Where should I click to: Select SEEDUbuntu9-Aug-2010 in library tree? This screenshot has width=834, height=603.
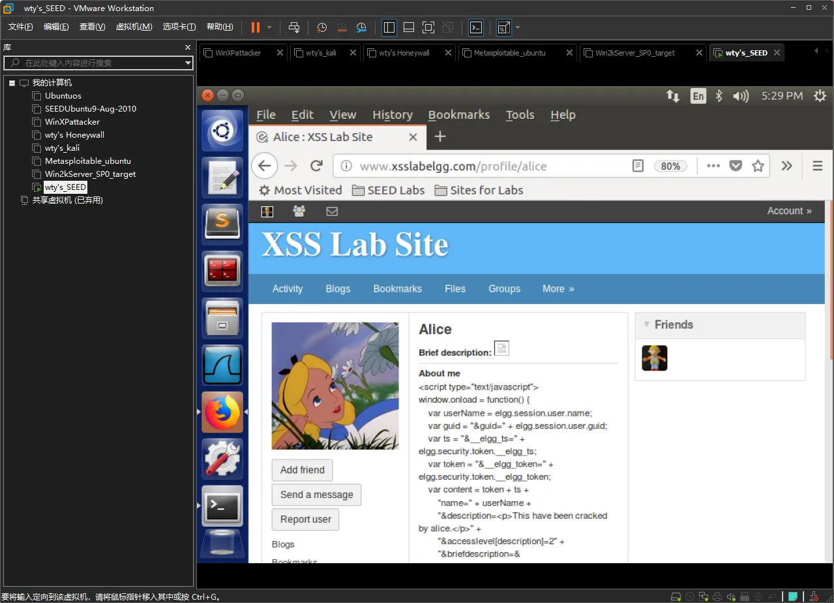click(91, 109)
